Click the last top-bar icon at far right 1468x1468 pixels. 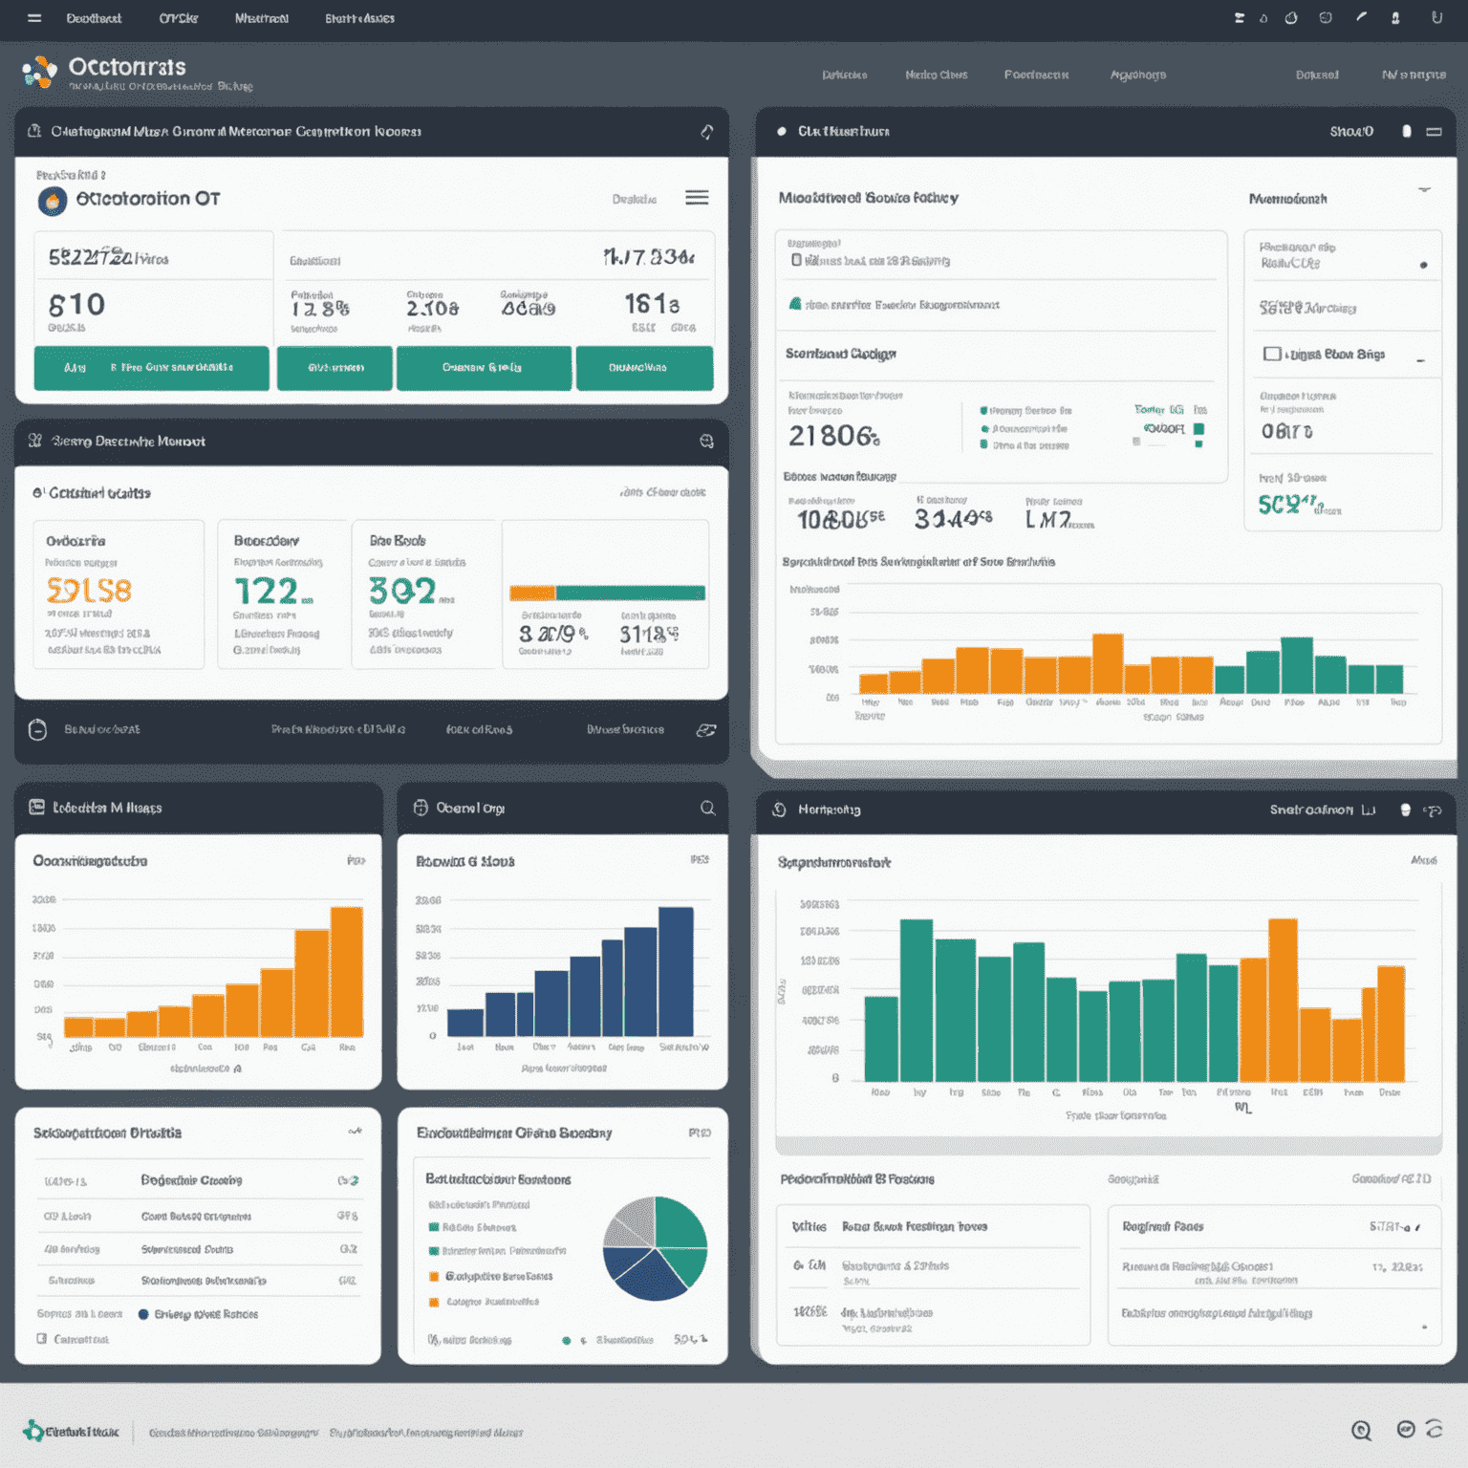point(1436,17)
